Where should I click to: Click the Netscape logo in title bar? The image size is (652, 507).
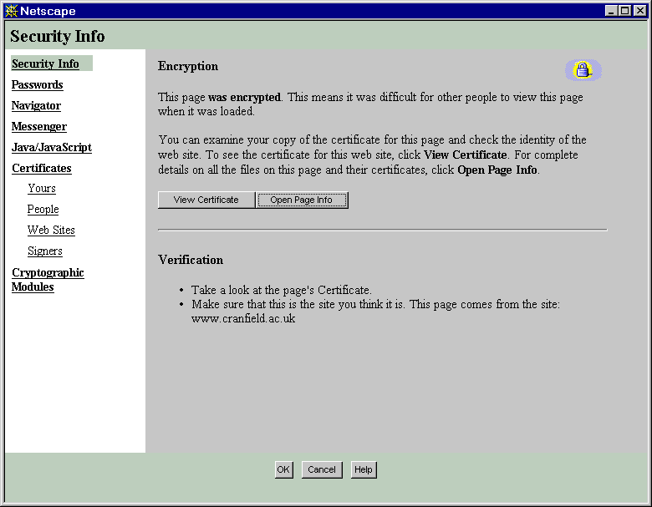[x=11, y=11]
